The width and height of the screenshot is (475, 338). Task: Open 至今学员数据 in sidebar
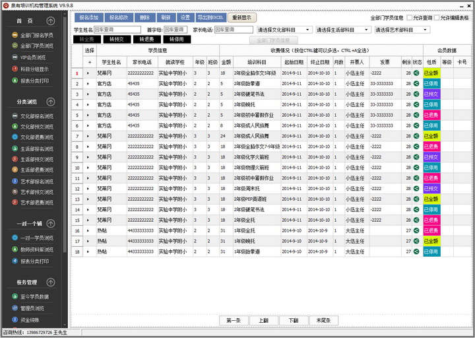(30, 296)
